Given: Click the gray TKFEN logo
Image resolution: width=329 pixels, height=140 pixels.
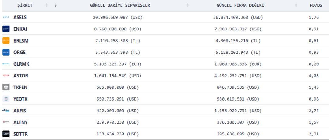Looking at the screenshot, I should [x=6, y=87].
